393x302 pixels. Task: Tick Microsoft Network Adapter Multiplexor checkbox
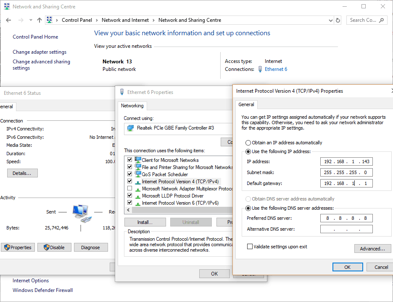coord(129,189)
